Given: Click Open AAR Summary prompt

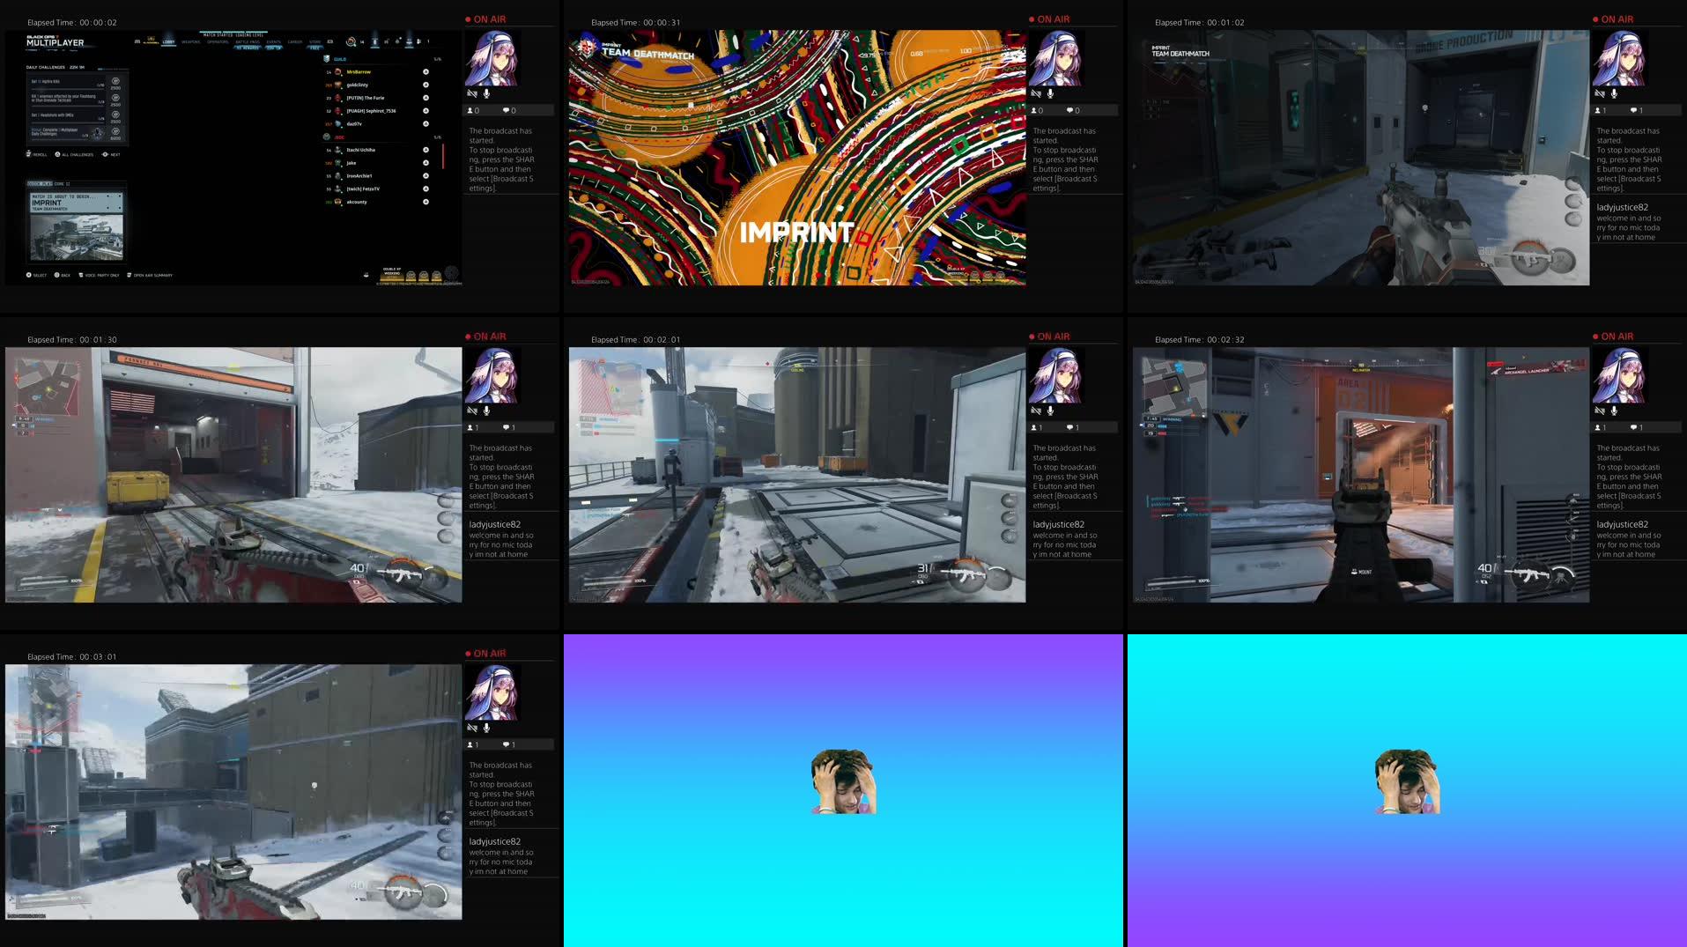Looking at the screenshot, I should [150, 275].
